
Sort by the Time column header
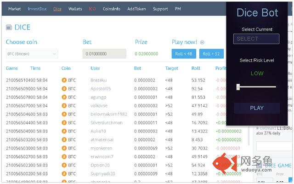(x=35, y=68)
